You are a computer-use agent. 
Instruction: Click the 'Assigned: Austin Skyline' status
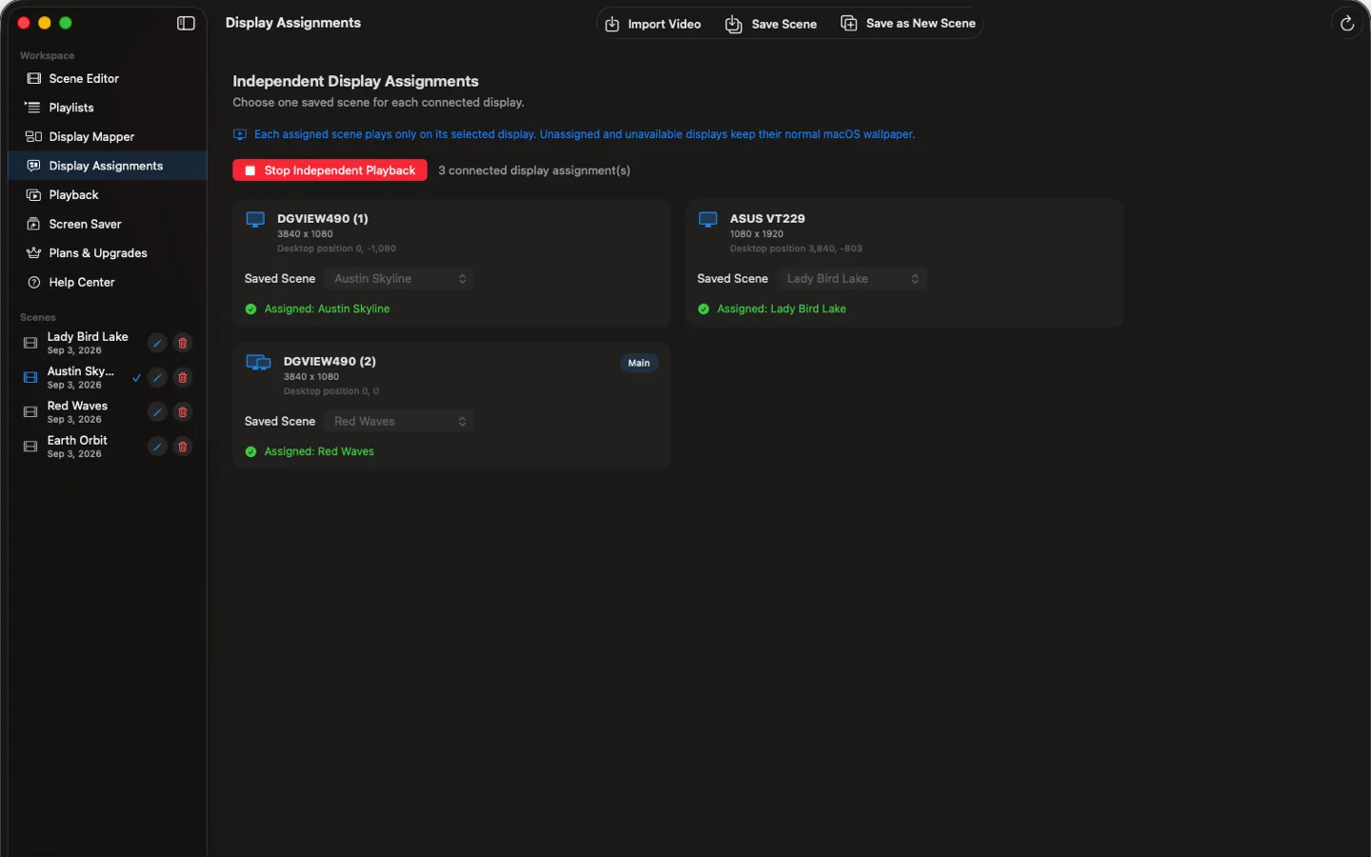tap(317, 309)
